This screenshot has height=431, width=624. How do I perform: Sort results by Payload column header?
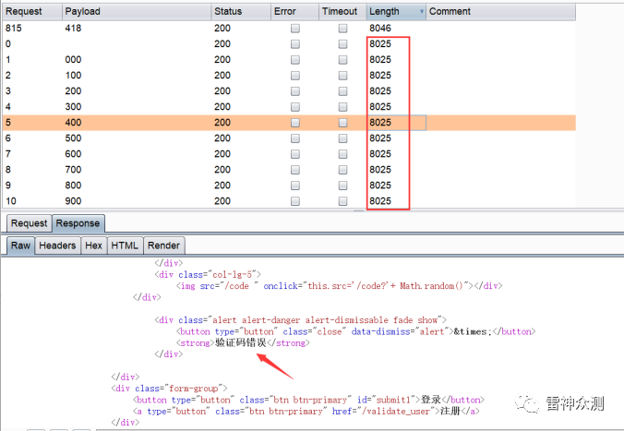pos(84,12)
